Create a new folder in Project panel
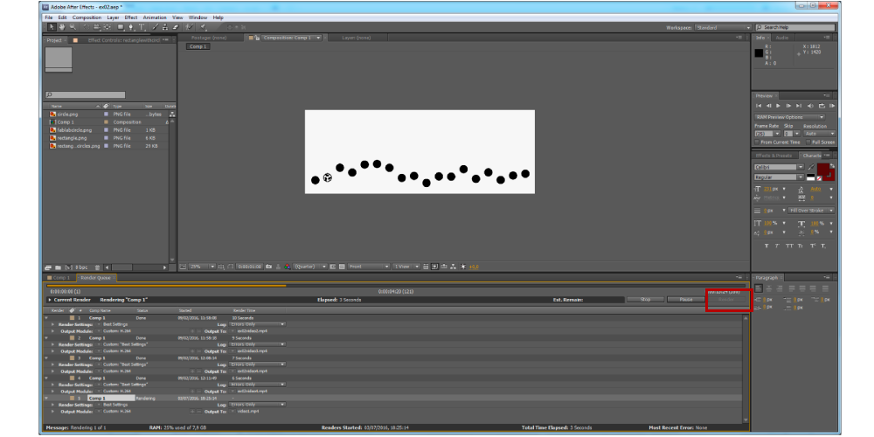Screen dimensions: 874x437 58,267
